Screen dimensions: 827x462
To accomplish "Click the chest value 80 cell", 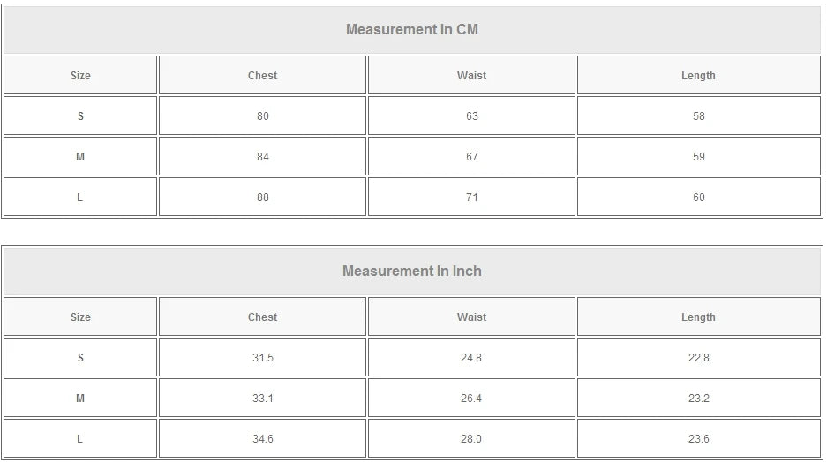I will (x=262, y=116).
